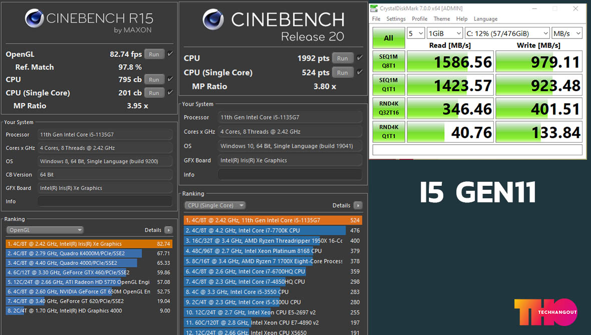Select the Quadro K4000M ranking row

click(89, 253)
